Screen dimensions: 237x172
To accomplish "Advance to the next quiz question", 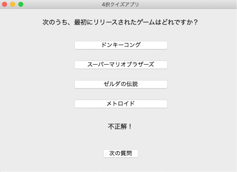I will pyautogui.click(x=121, y=153).
